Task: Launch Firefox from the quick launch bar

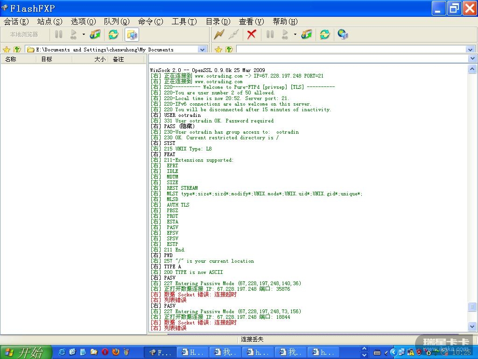Action: (x=116, y=352)
